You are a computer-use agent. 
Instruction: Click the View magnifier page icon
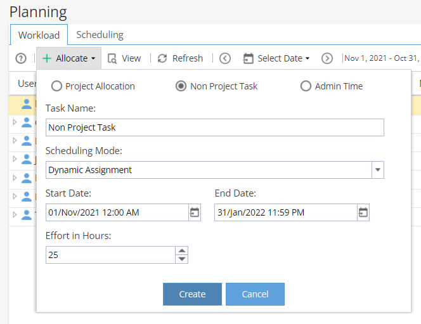coord(112,58)
